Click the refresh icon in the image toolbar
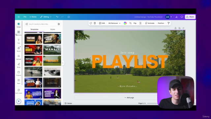The height and width of the screenshot is (119, 211). pyautogui.click(x=91, y=23)
